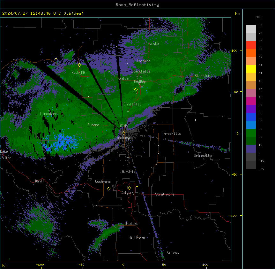Select the bright yellow 51-54 dBZ legend swatch
This screenshot has height=269, width=275.
coord(251,69)
